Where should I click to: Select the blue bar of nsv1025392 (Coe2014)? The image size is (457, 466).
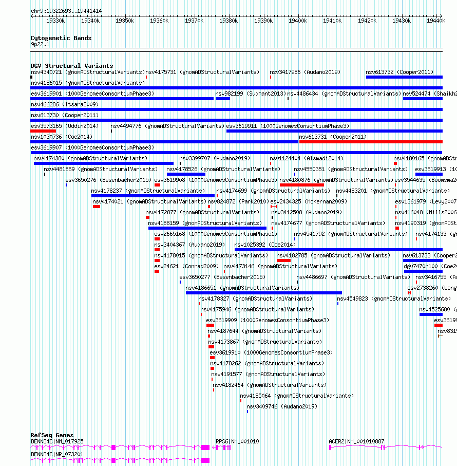coord(338,250)
